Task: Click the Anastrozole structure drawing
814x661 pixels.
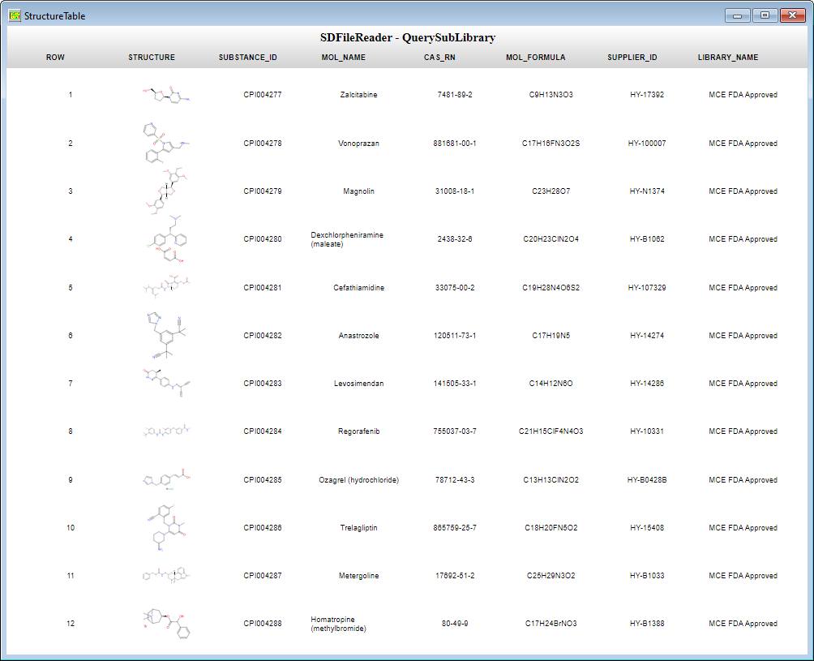Action: (x=166, y=336)
